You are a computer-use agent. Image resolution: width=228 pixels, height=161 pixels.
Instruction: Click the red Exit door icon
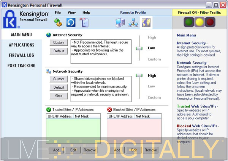[x=83, y=22]
